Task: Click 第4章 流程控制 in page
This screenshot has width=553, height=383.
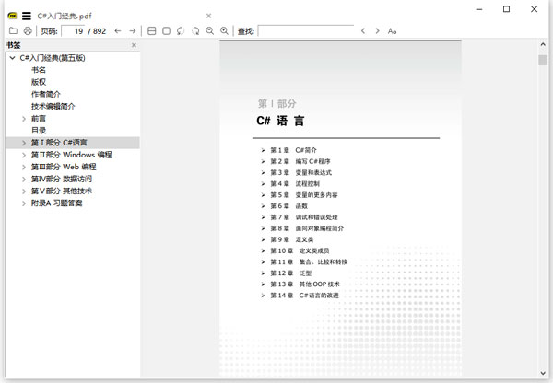Action: click(x=295, y=184)
